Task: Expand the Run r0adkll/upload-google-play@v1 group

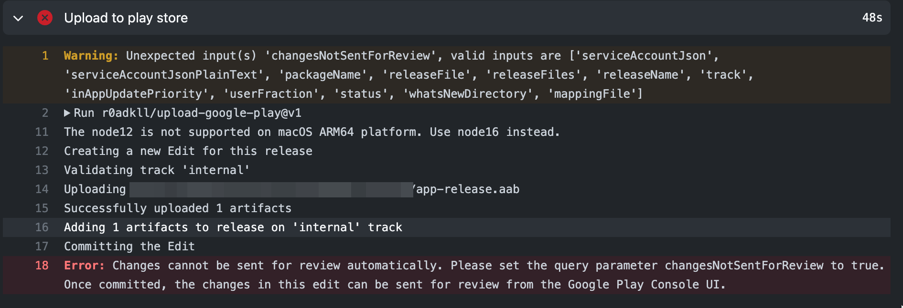Action: click(67, 113)
